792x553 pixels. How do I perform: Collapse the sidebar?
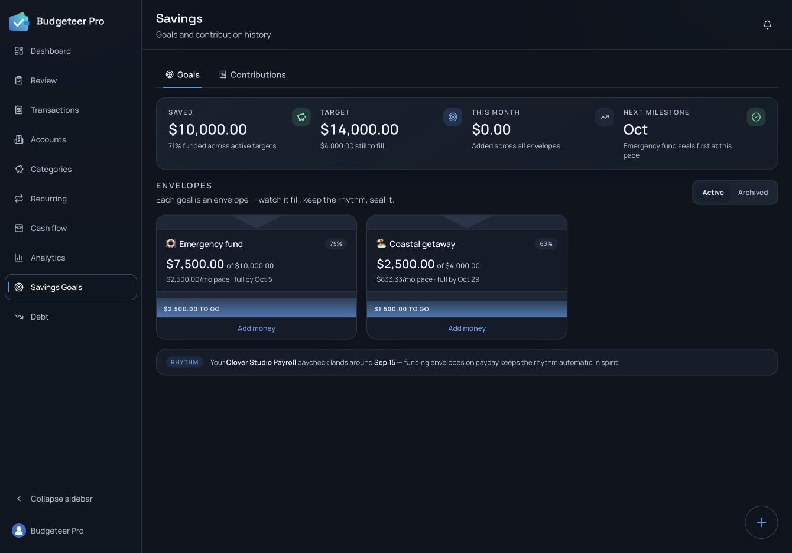[x=71, y=499]
